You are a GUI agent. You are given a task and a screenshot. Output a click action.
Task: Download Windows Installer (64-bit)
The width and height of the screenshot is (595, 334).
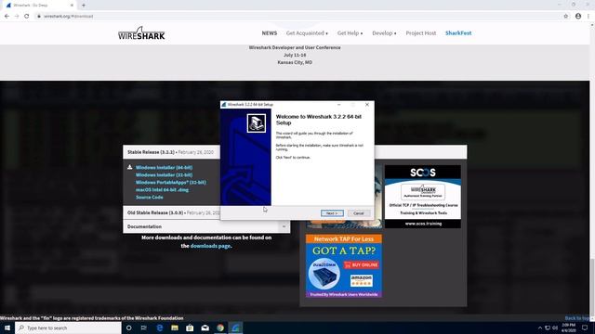tap(164, 167)
